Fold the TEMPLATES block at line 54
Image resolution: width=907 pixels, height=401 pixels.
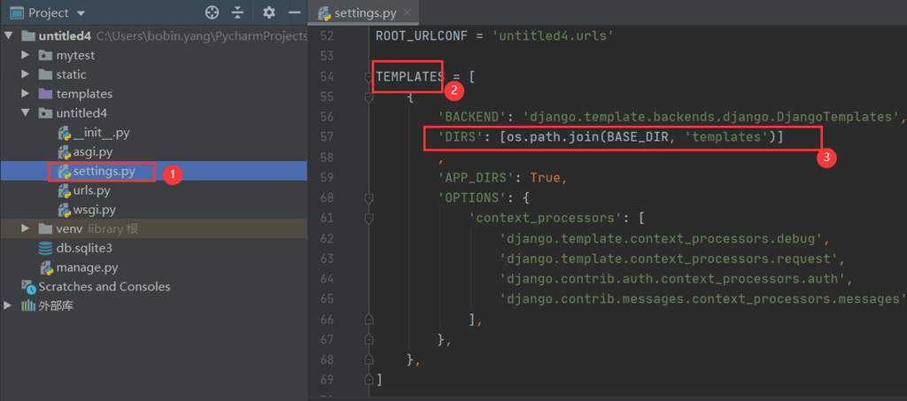tap(368, 78)
